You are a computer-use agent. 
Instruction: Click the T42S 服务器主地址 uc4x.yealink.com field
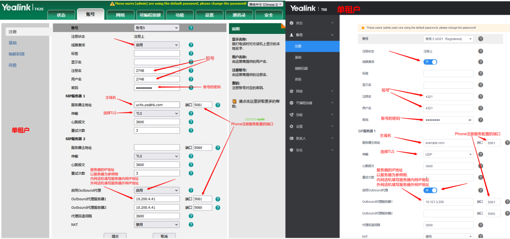click(157, 105)
